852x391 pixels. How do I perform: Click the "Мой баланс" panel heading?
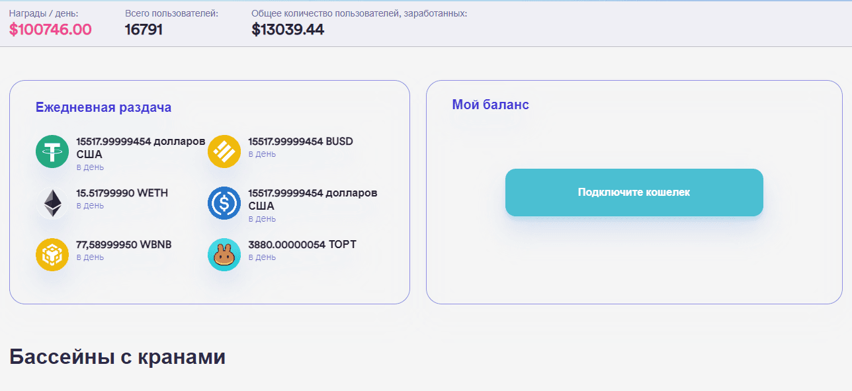click(x=490, y=105)
